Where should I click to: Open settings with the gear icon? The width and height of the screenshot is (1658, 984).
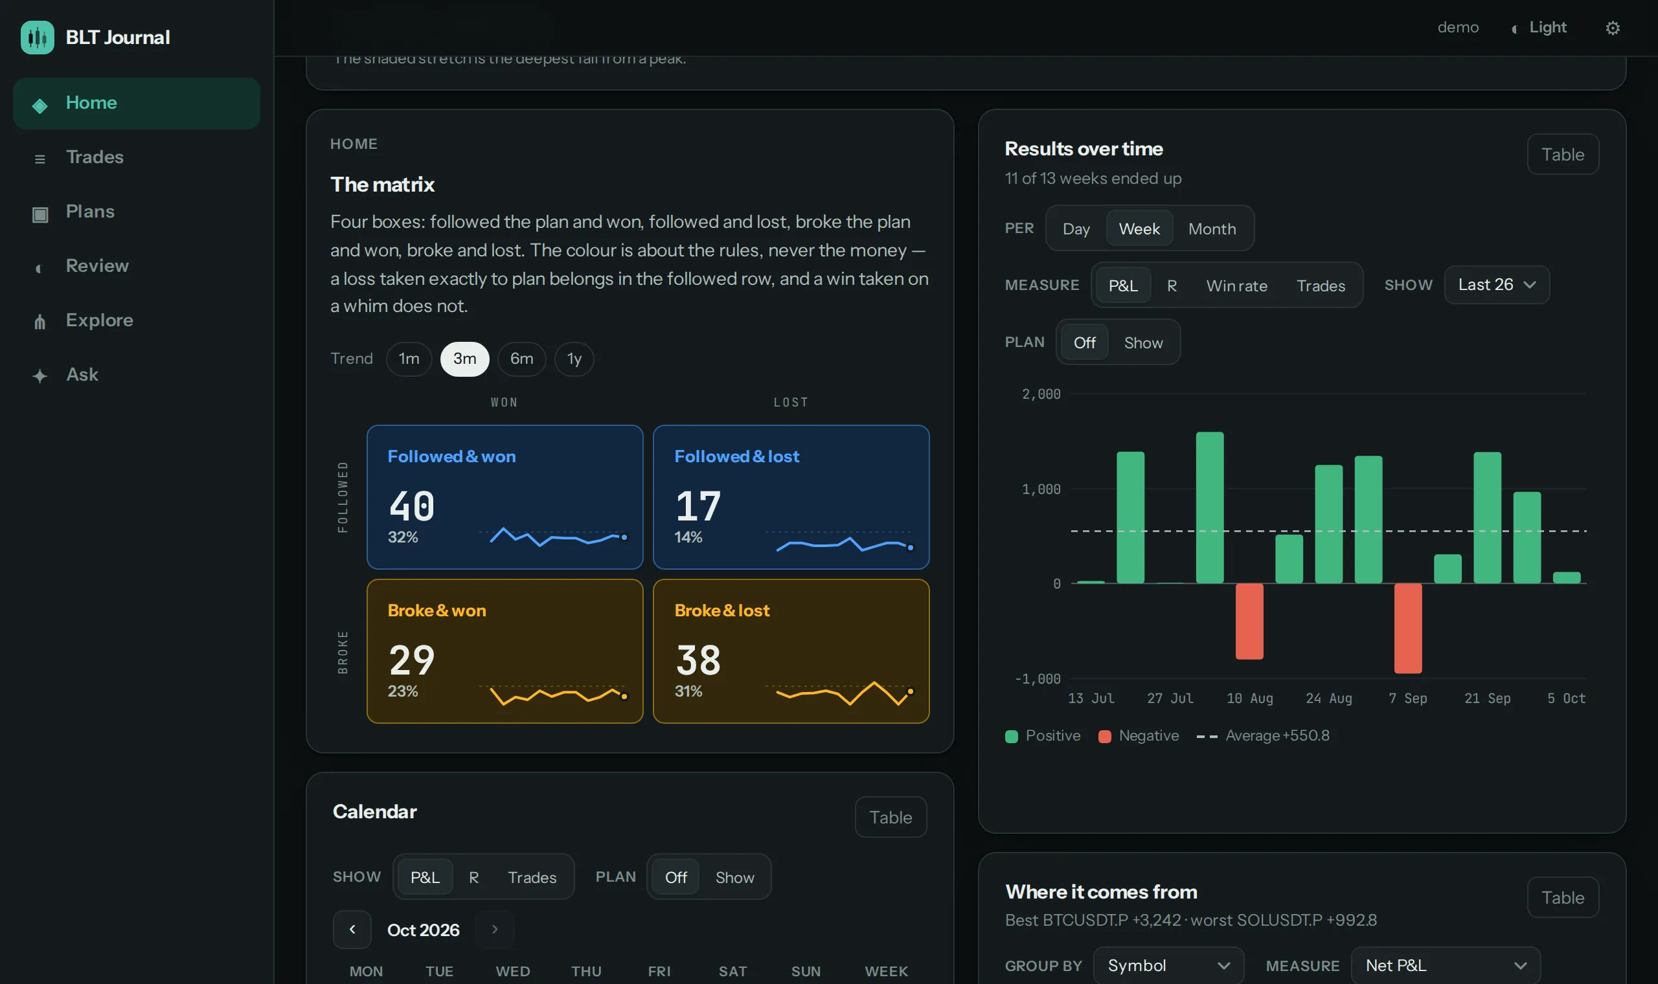click(1612, 28)
